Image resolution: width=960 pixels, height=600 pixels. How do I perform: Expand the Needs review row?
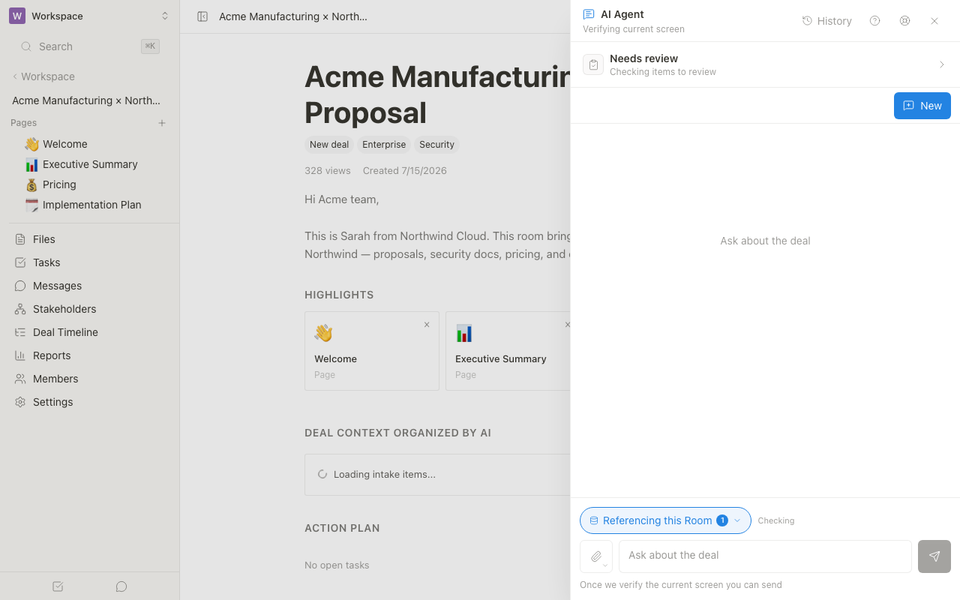tap(765, 64)
